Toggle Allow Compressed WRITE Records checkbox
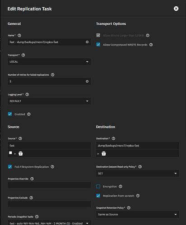 tap(98, 45)
